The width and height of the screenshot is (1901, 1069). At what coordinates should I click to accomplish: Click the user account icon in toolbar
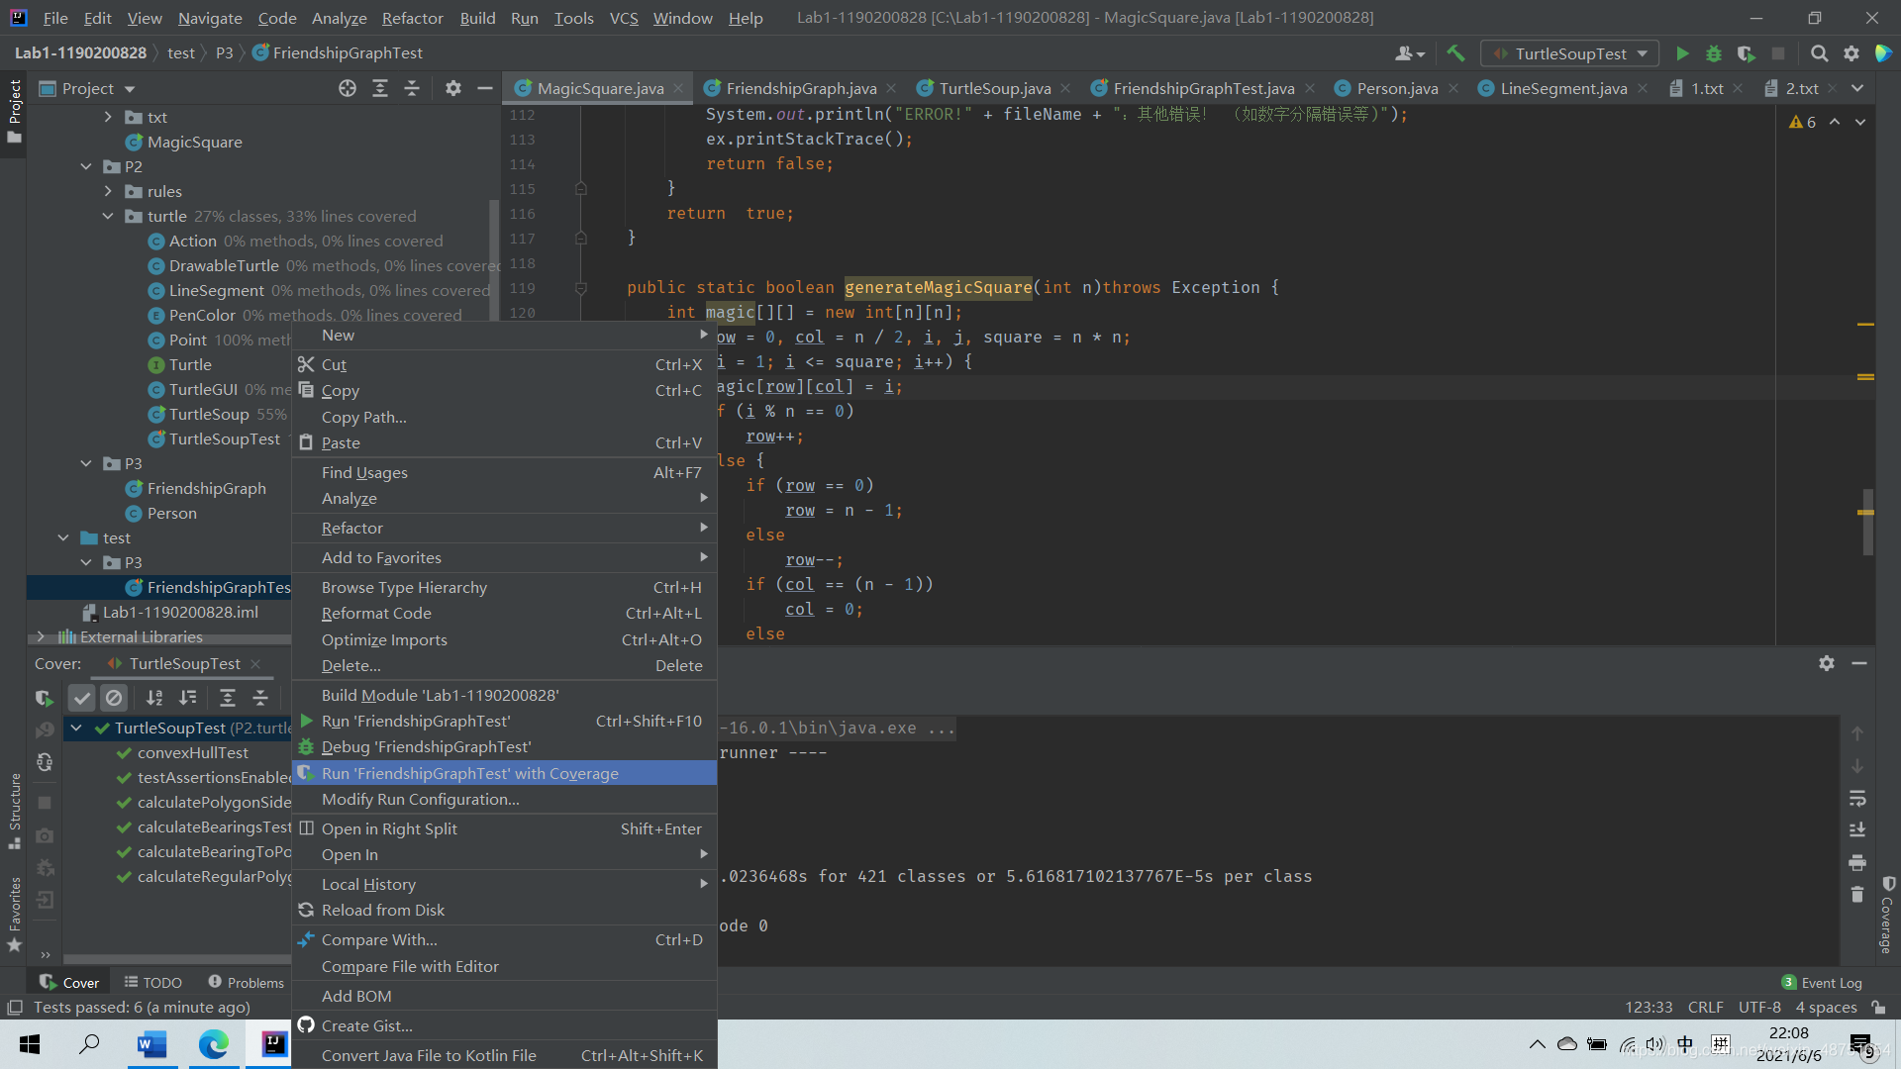(x=1410, y=53)
